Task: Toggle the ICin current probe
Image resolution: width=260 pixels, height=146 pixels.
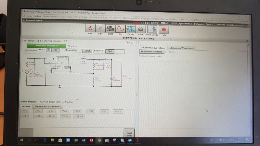Action: tap(104, 111)
